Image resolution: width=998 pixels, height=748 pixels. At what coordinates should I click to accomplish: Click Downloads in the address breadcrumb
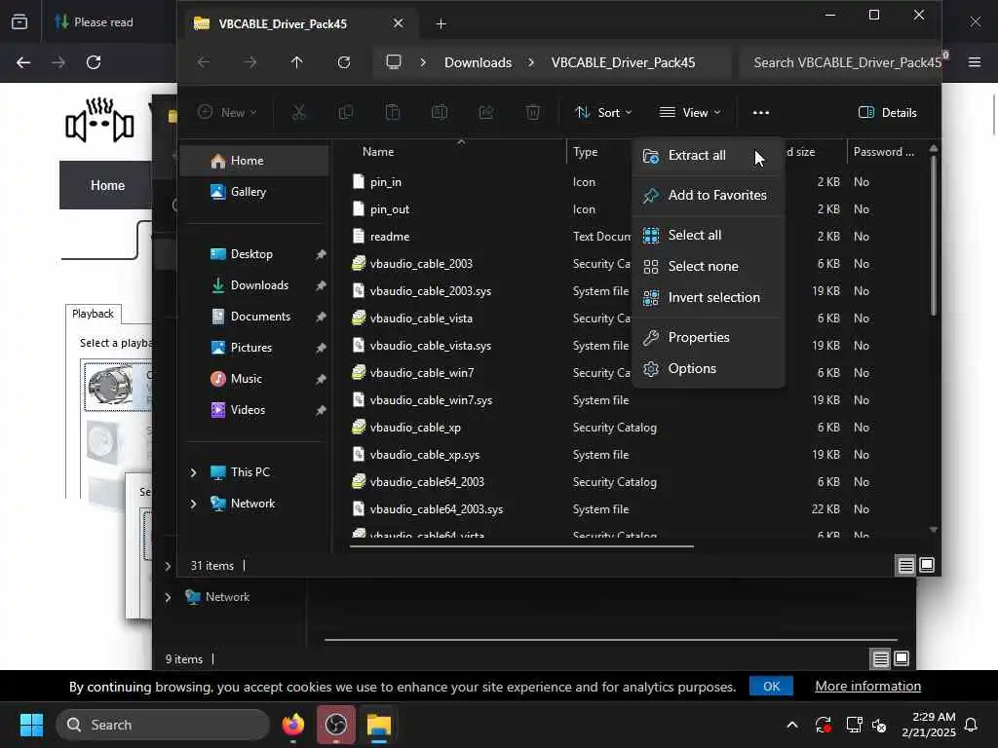(x=478, y=62)
